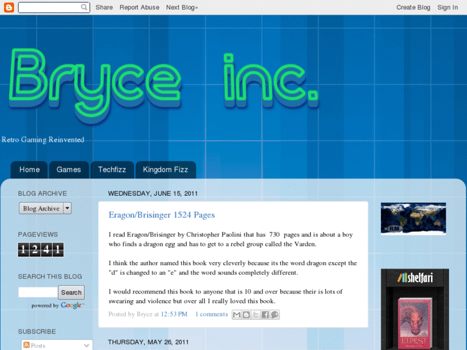Click the RSS feed icon beside Posts
This screenshot has width=467, height=350.
(26, 345)
